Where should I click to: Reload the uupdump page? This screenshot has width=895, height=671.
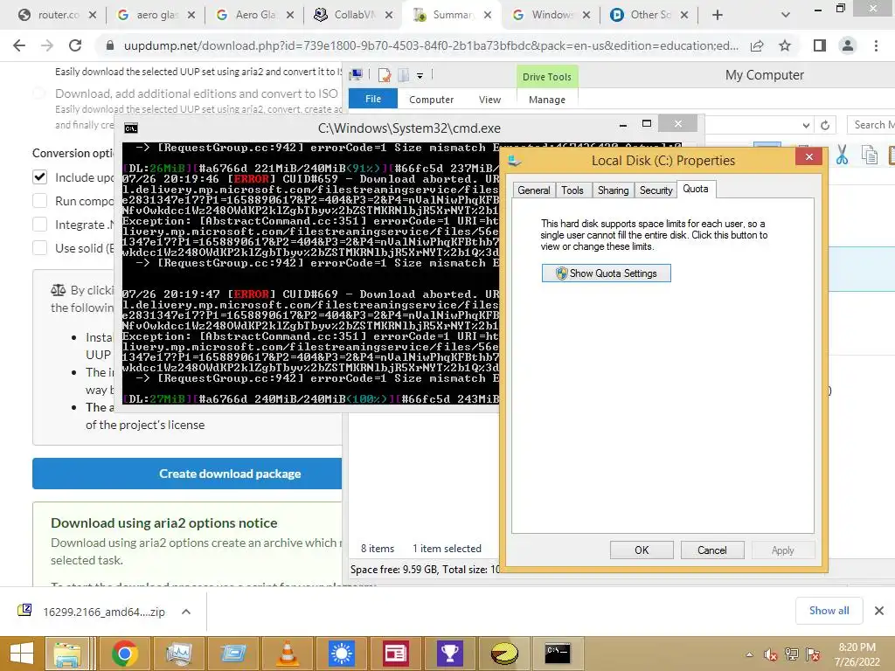click(x=75, y=45)
